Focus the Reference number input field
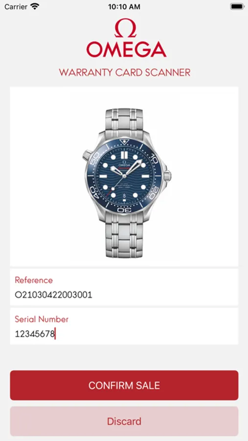Image resolution: width=248 pixels, height=441 pixels. coord(124,287)
